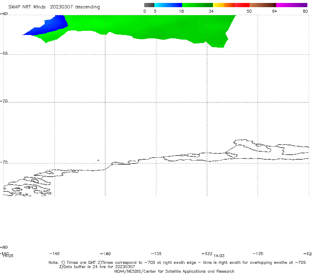The height and width of the screenshot is (274, 312).
Task: Click the color bar label '80'
Action: pyautogui.click(x=305, y=11)
